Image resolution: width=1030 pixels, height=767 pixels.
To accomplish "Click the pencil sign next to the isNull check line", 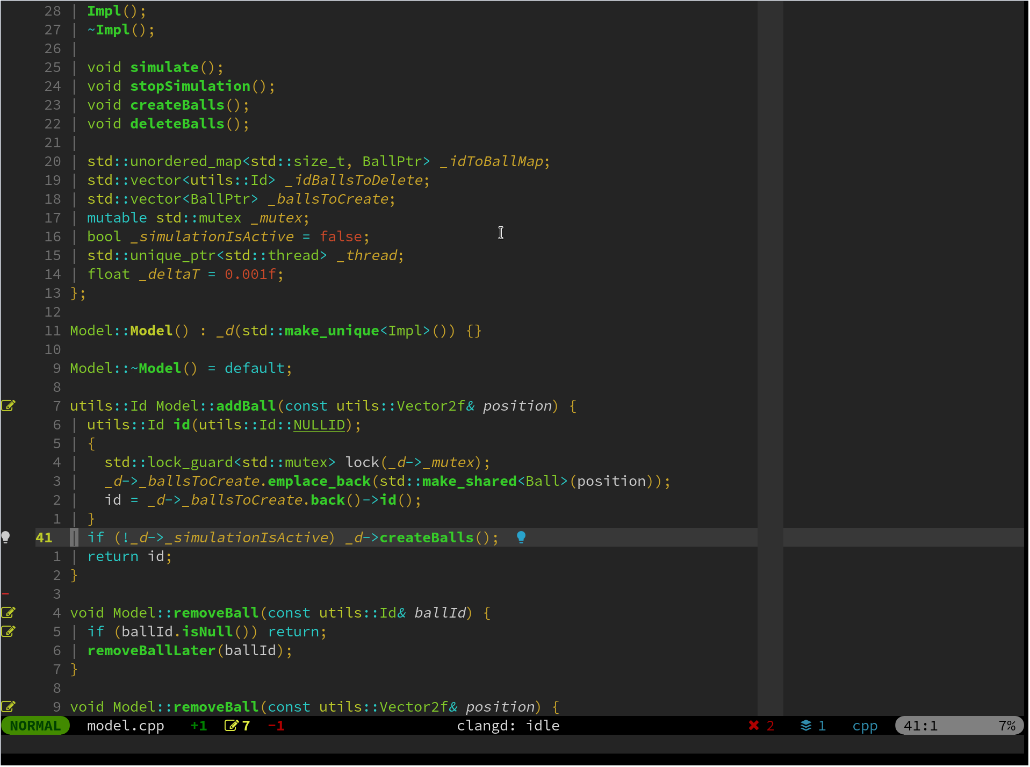I will click(9, 631).
